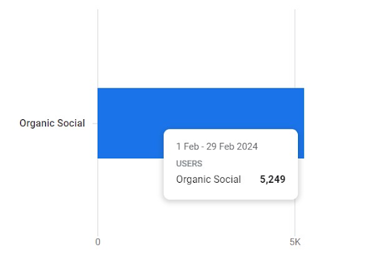The width and height of the screenshot is (366, 262).
Task: Click the bar's left edge at zero line
Action: click(99, 123)
